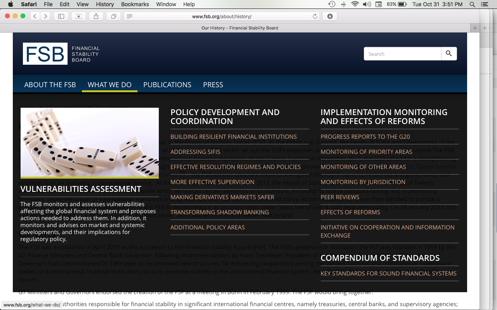Viewport: 497px width, 310px height.
Task: Click the Share icon in toolbar
Action: [96, 16]
